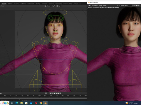The image size is (141, 105).
Task: Open the image editor mode icon dropdown
Action: pyautogui.click(x=93, y=6)
